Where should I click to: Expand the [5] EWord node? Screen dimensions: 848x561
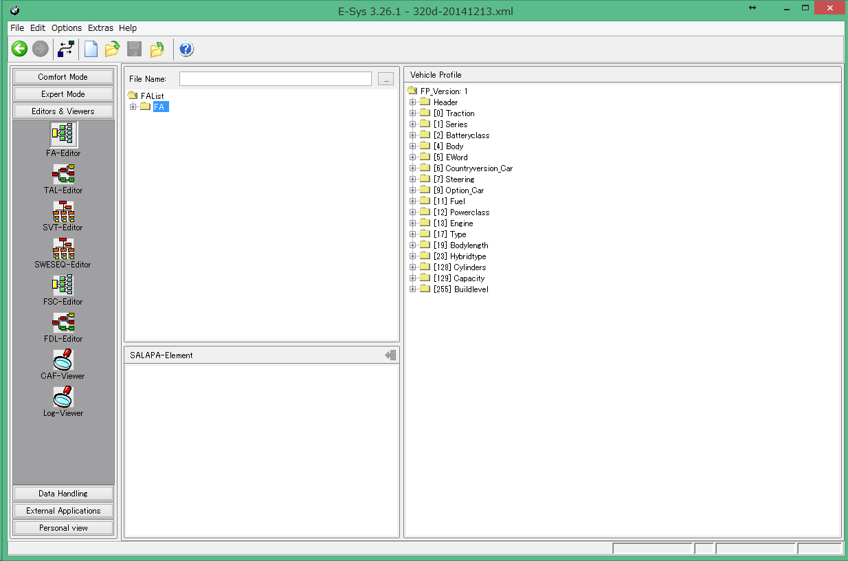click(413, 157)
